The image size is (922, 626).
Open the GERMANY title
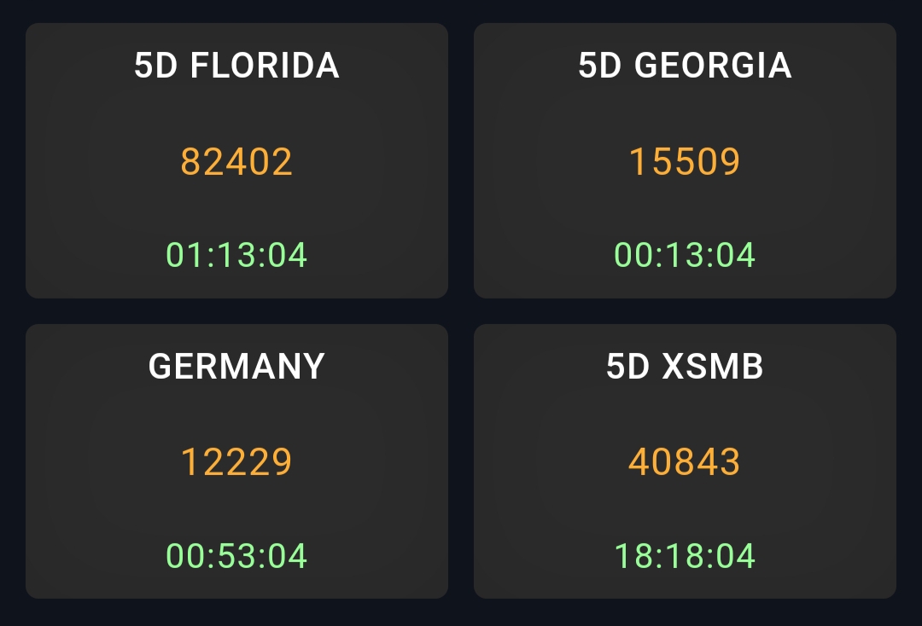pos(236,366)
